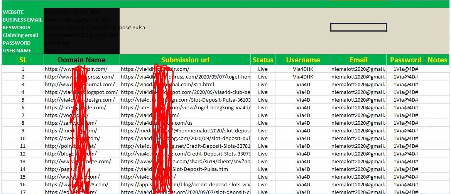Open the @bonniemalott2020 medium submission url

[x=185, y=130]
